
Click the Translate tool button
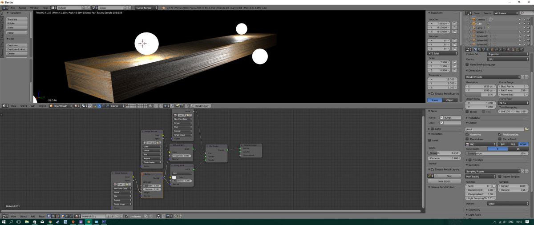17,20
